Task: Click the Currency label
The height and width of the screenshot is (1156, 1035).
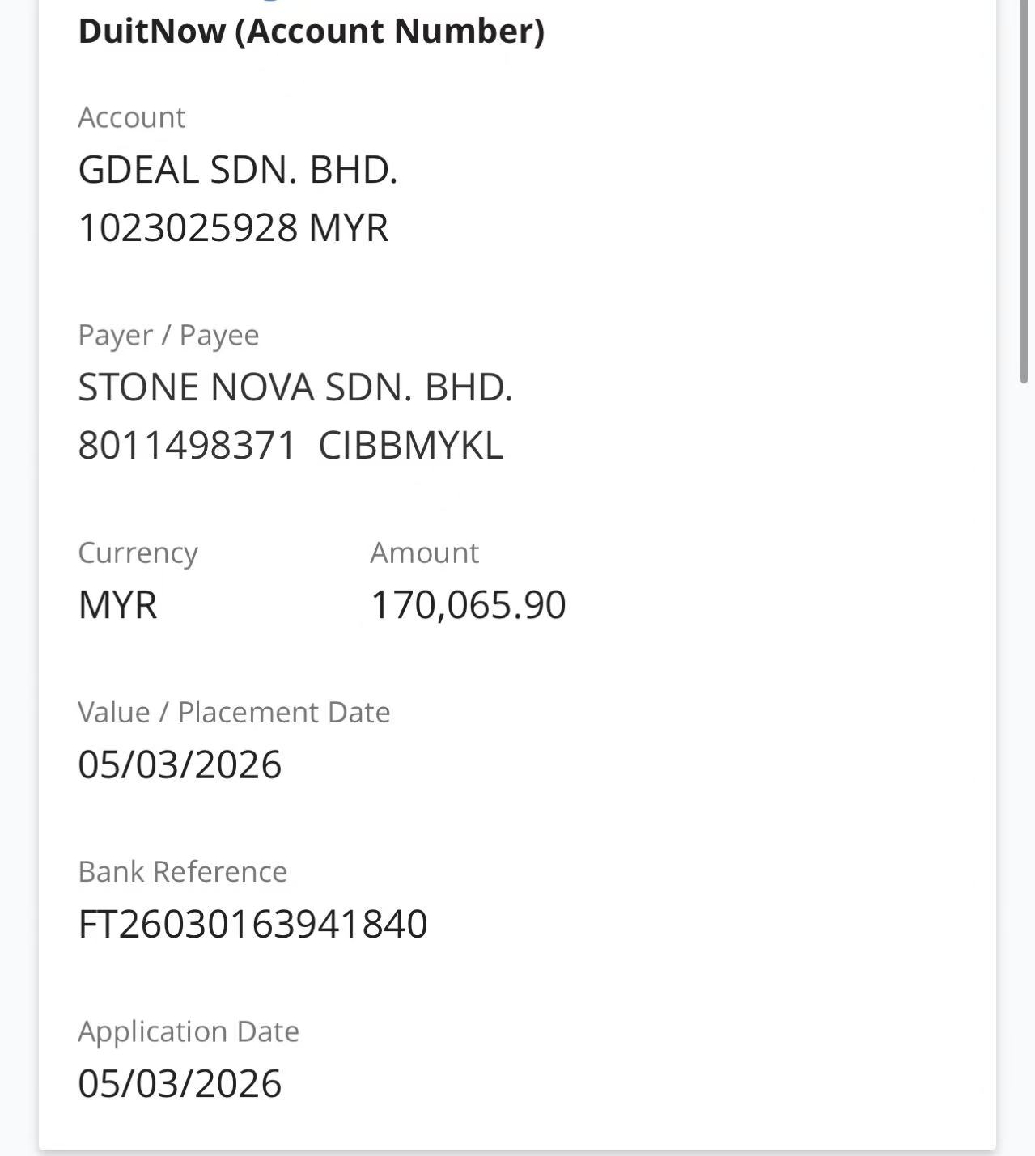Action: coord(138,553)
